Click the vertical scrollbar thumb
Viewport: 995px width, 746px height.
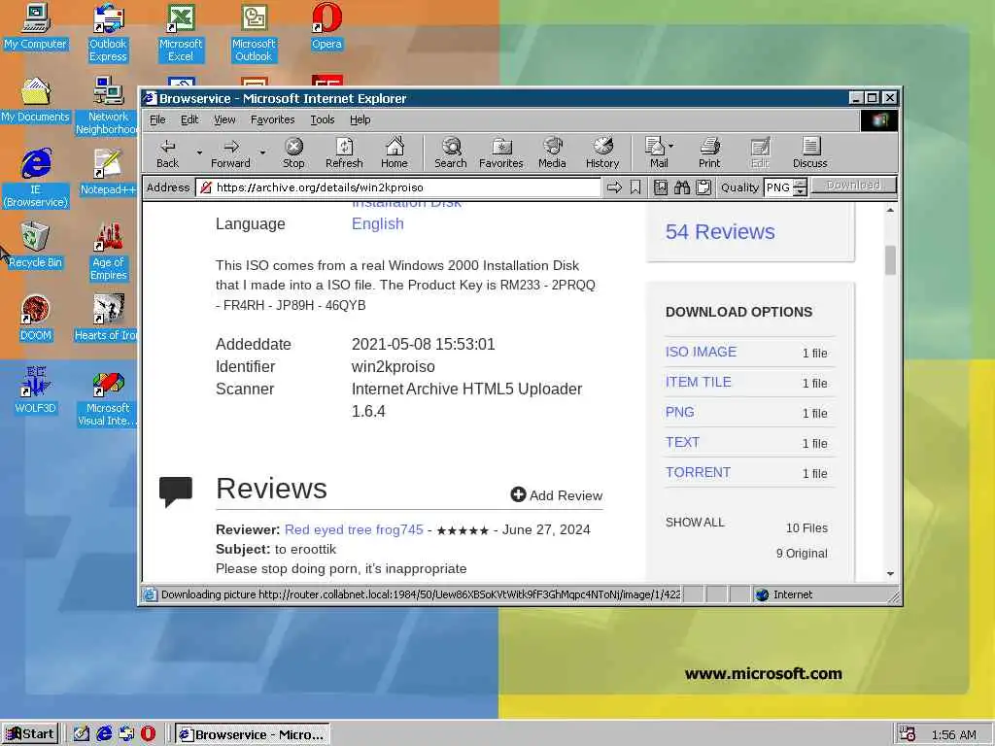890,260
